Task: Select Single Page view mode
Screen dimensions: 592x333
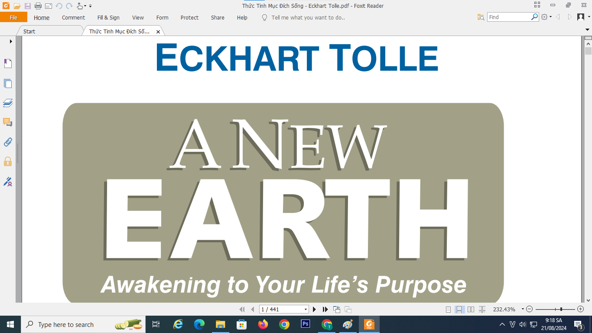Action: pyautogui.click(x=449, y=309)
